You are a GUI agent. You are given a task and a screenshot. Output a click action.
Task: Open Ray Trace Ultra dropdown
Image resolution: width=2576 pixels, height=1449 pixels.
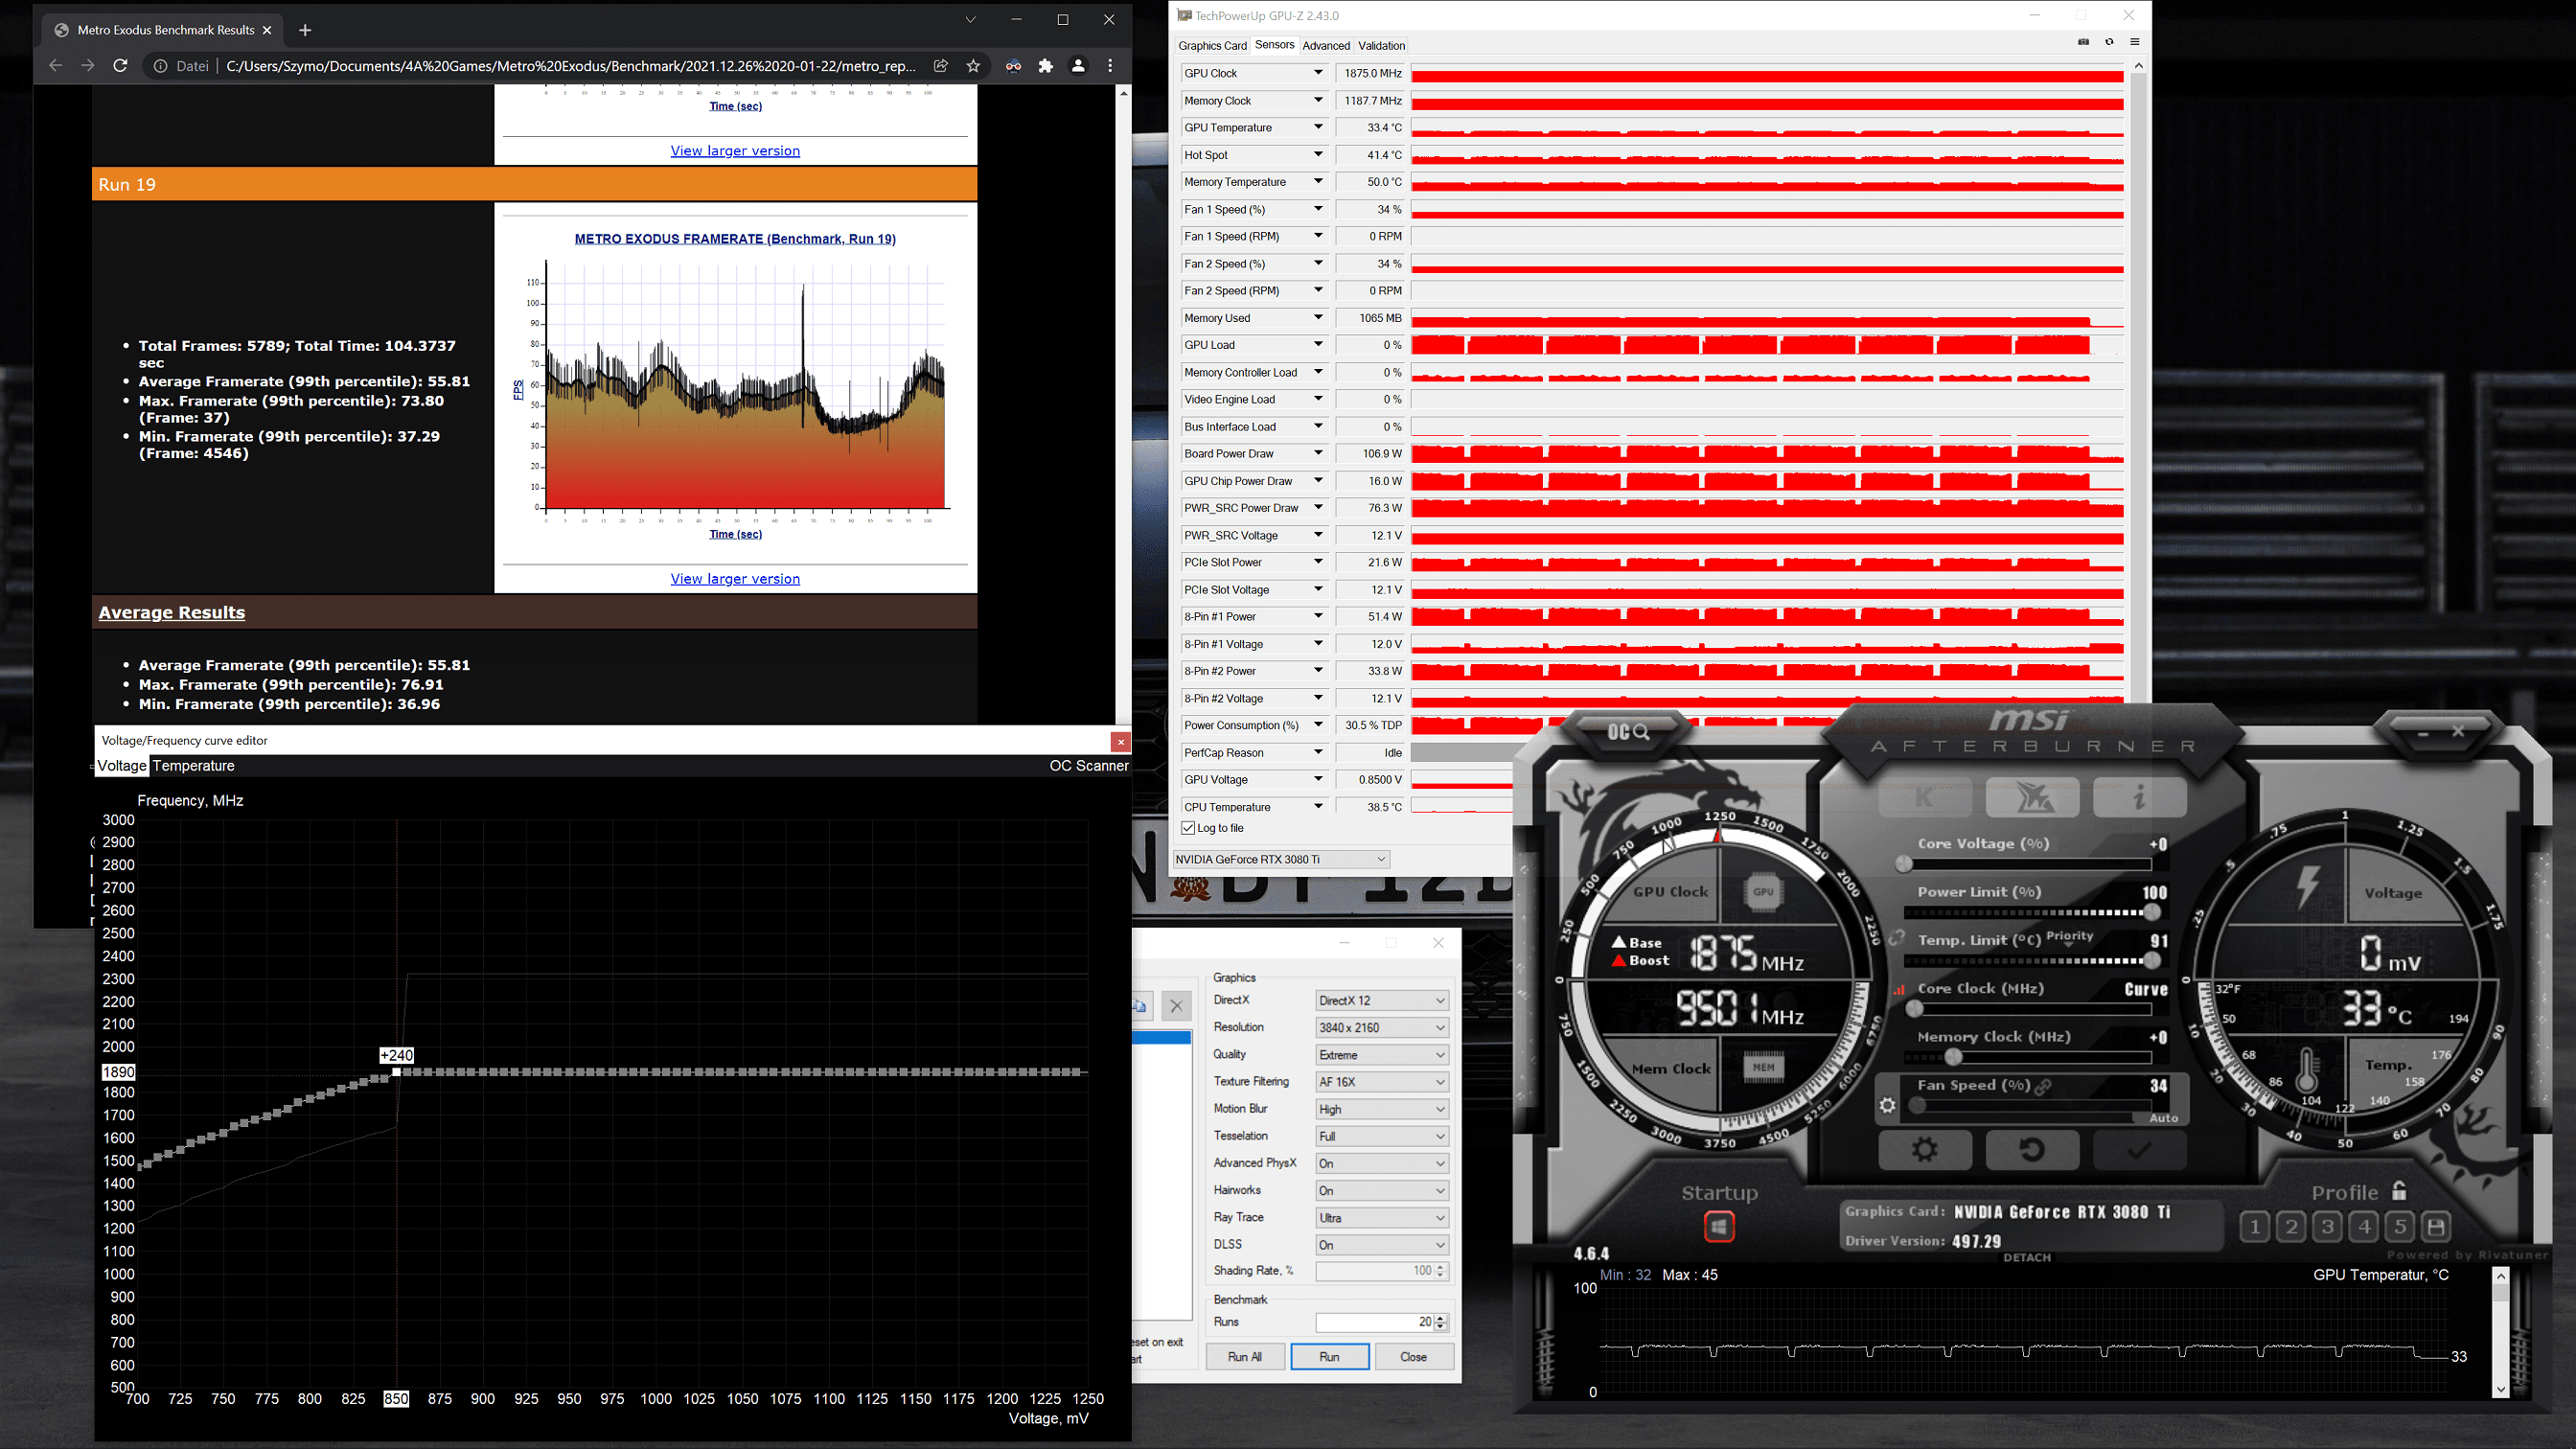coord(1381,1217)
